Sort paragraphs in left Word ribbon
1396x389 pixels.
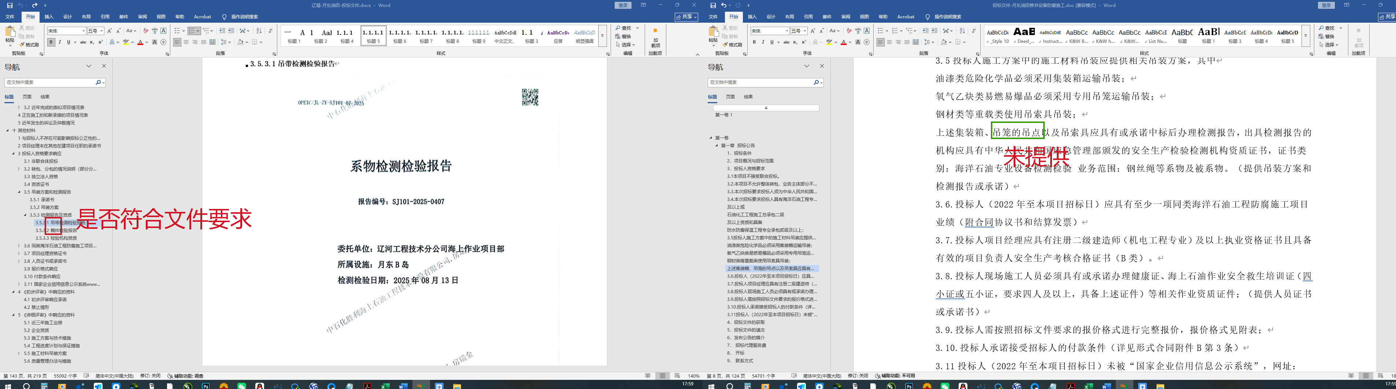coord(259,31)
